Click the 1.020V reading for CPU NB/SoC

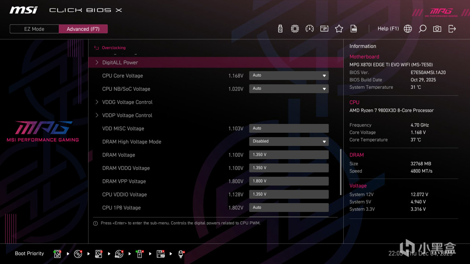(x=236, y=89)
